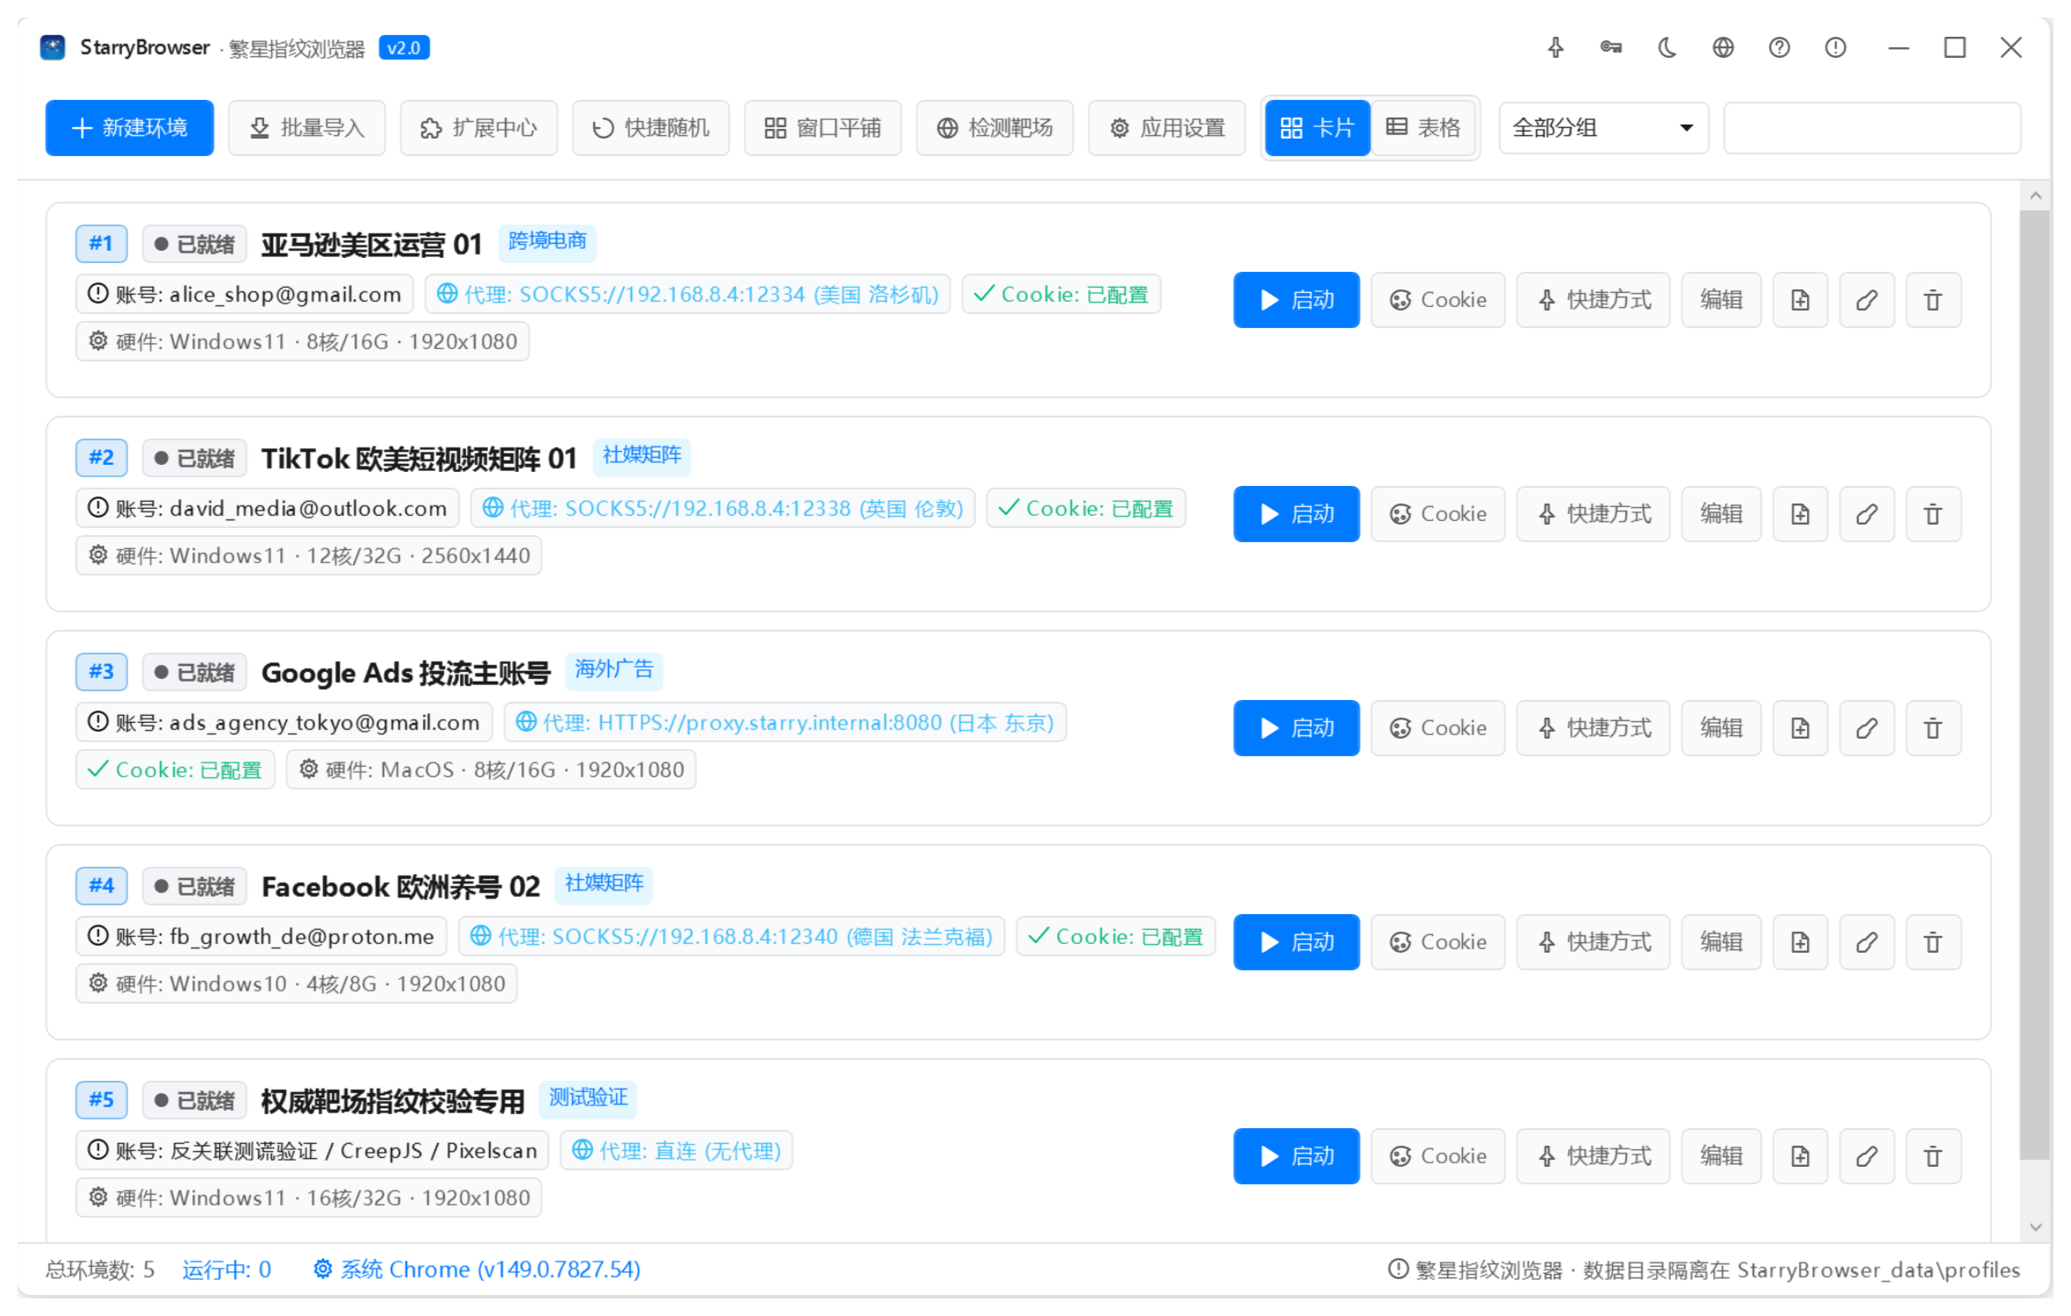2071x1316 pixels.
Task: Toggle dark mode moon icon
Action: [x=1667, y=47]
